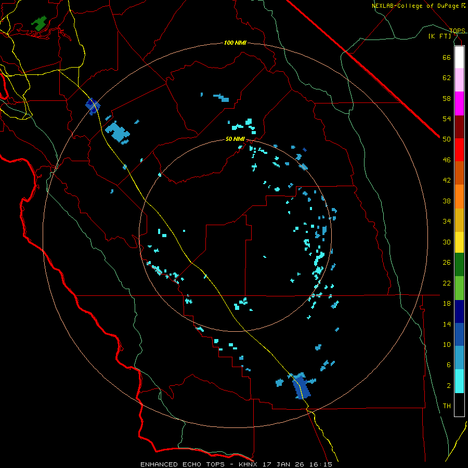Select the maroon legend color block

click(459, 126)
